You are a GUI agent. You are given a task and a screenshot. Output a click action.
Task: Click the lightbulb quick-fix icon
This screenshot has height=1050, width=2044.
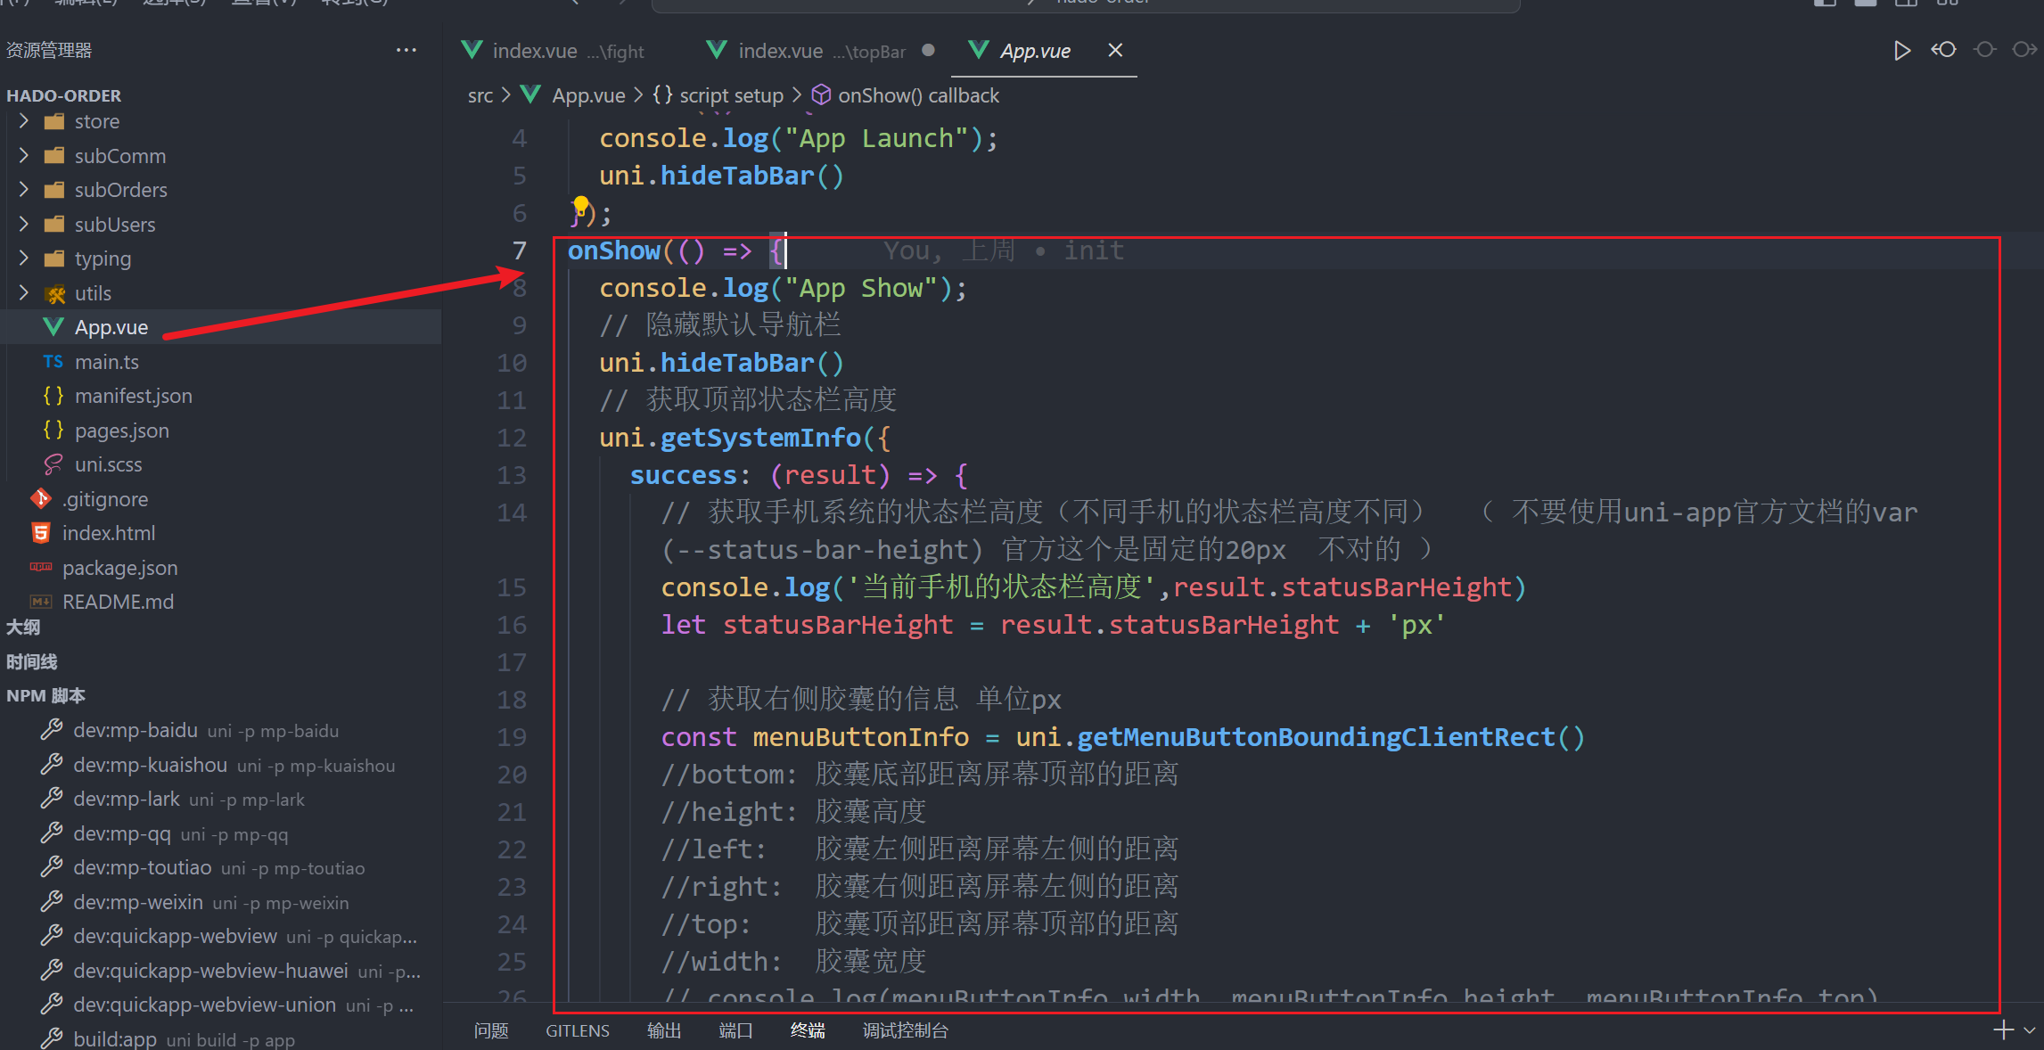(x=580, y=207)
